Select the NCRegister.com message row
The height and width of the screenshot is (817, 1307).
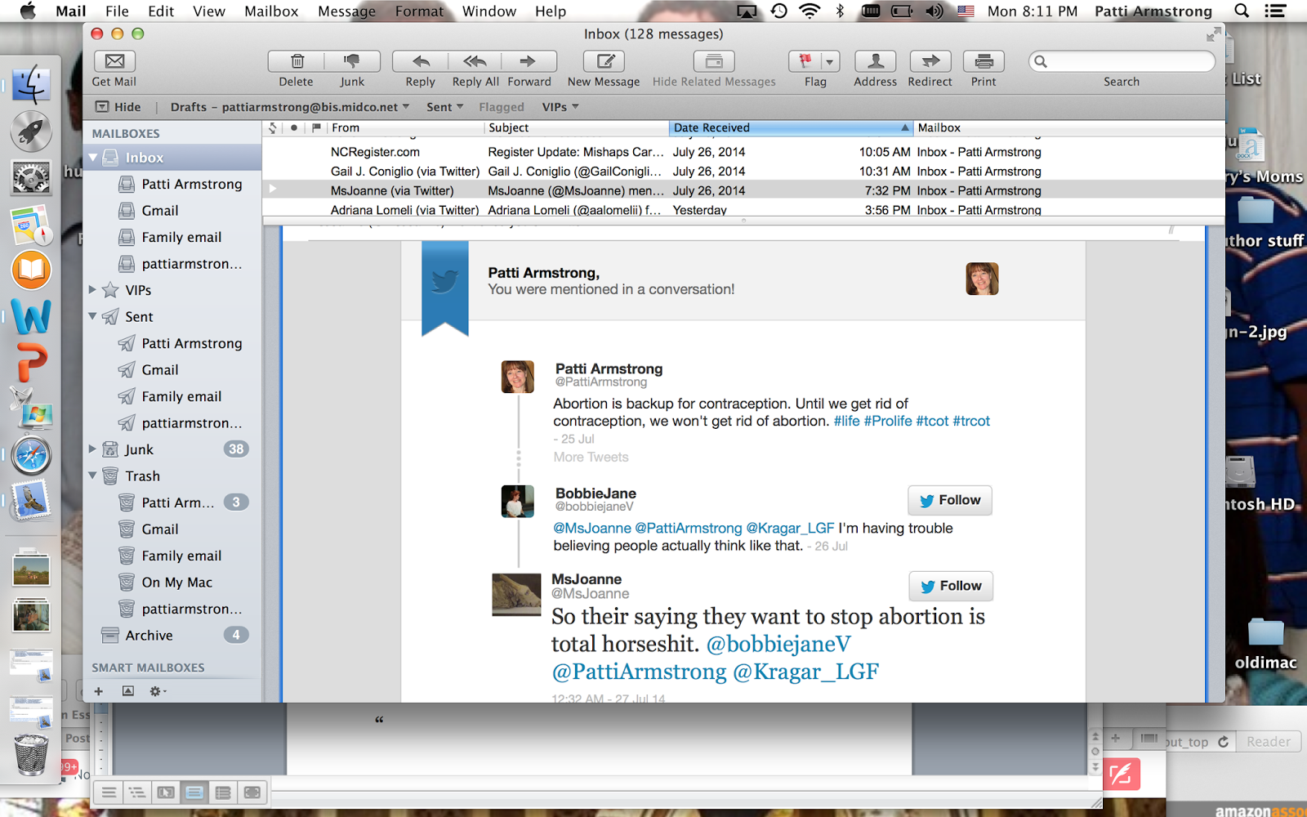(x=743, y=152)
